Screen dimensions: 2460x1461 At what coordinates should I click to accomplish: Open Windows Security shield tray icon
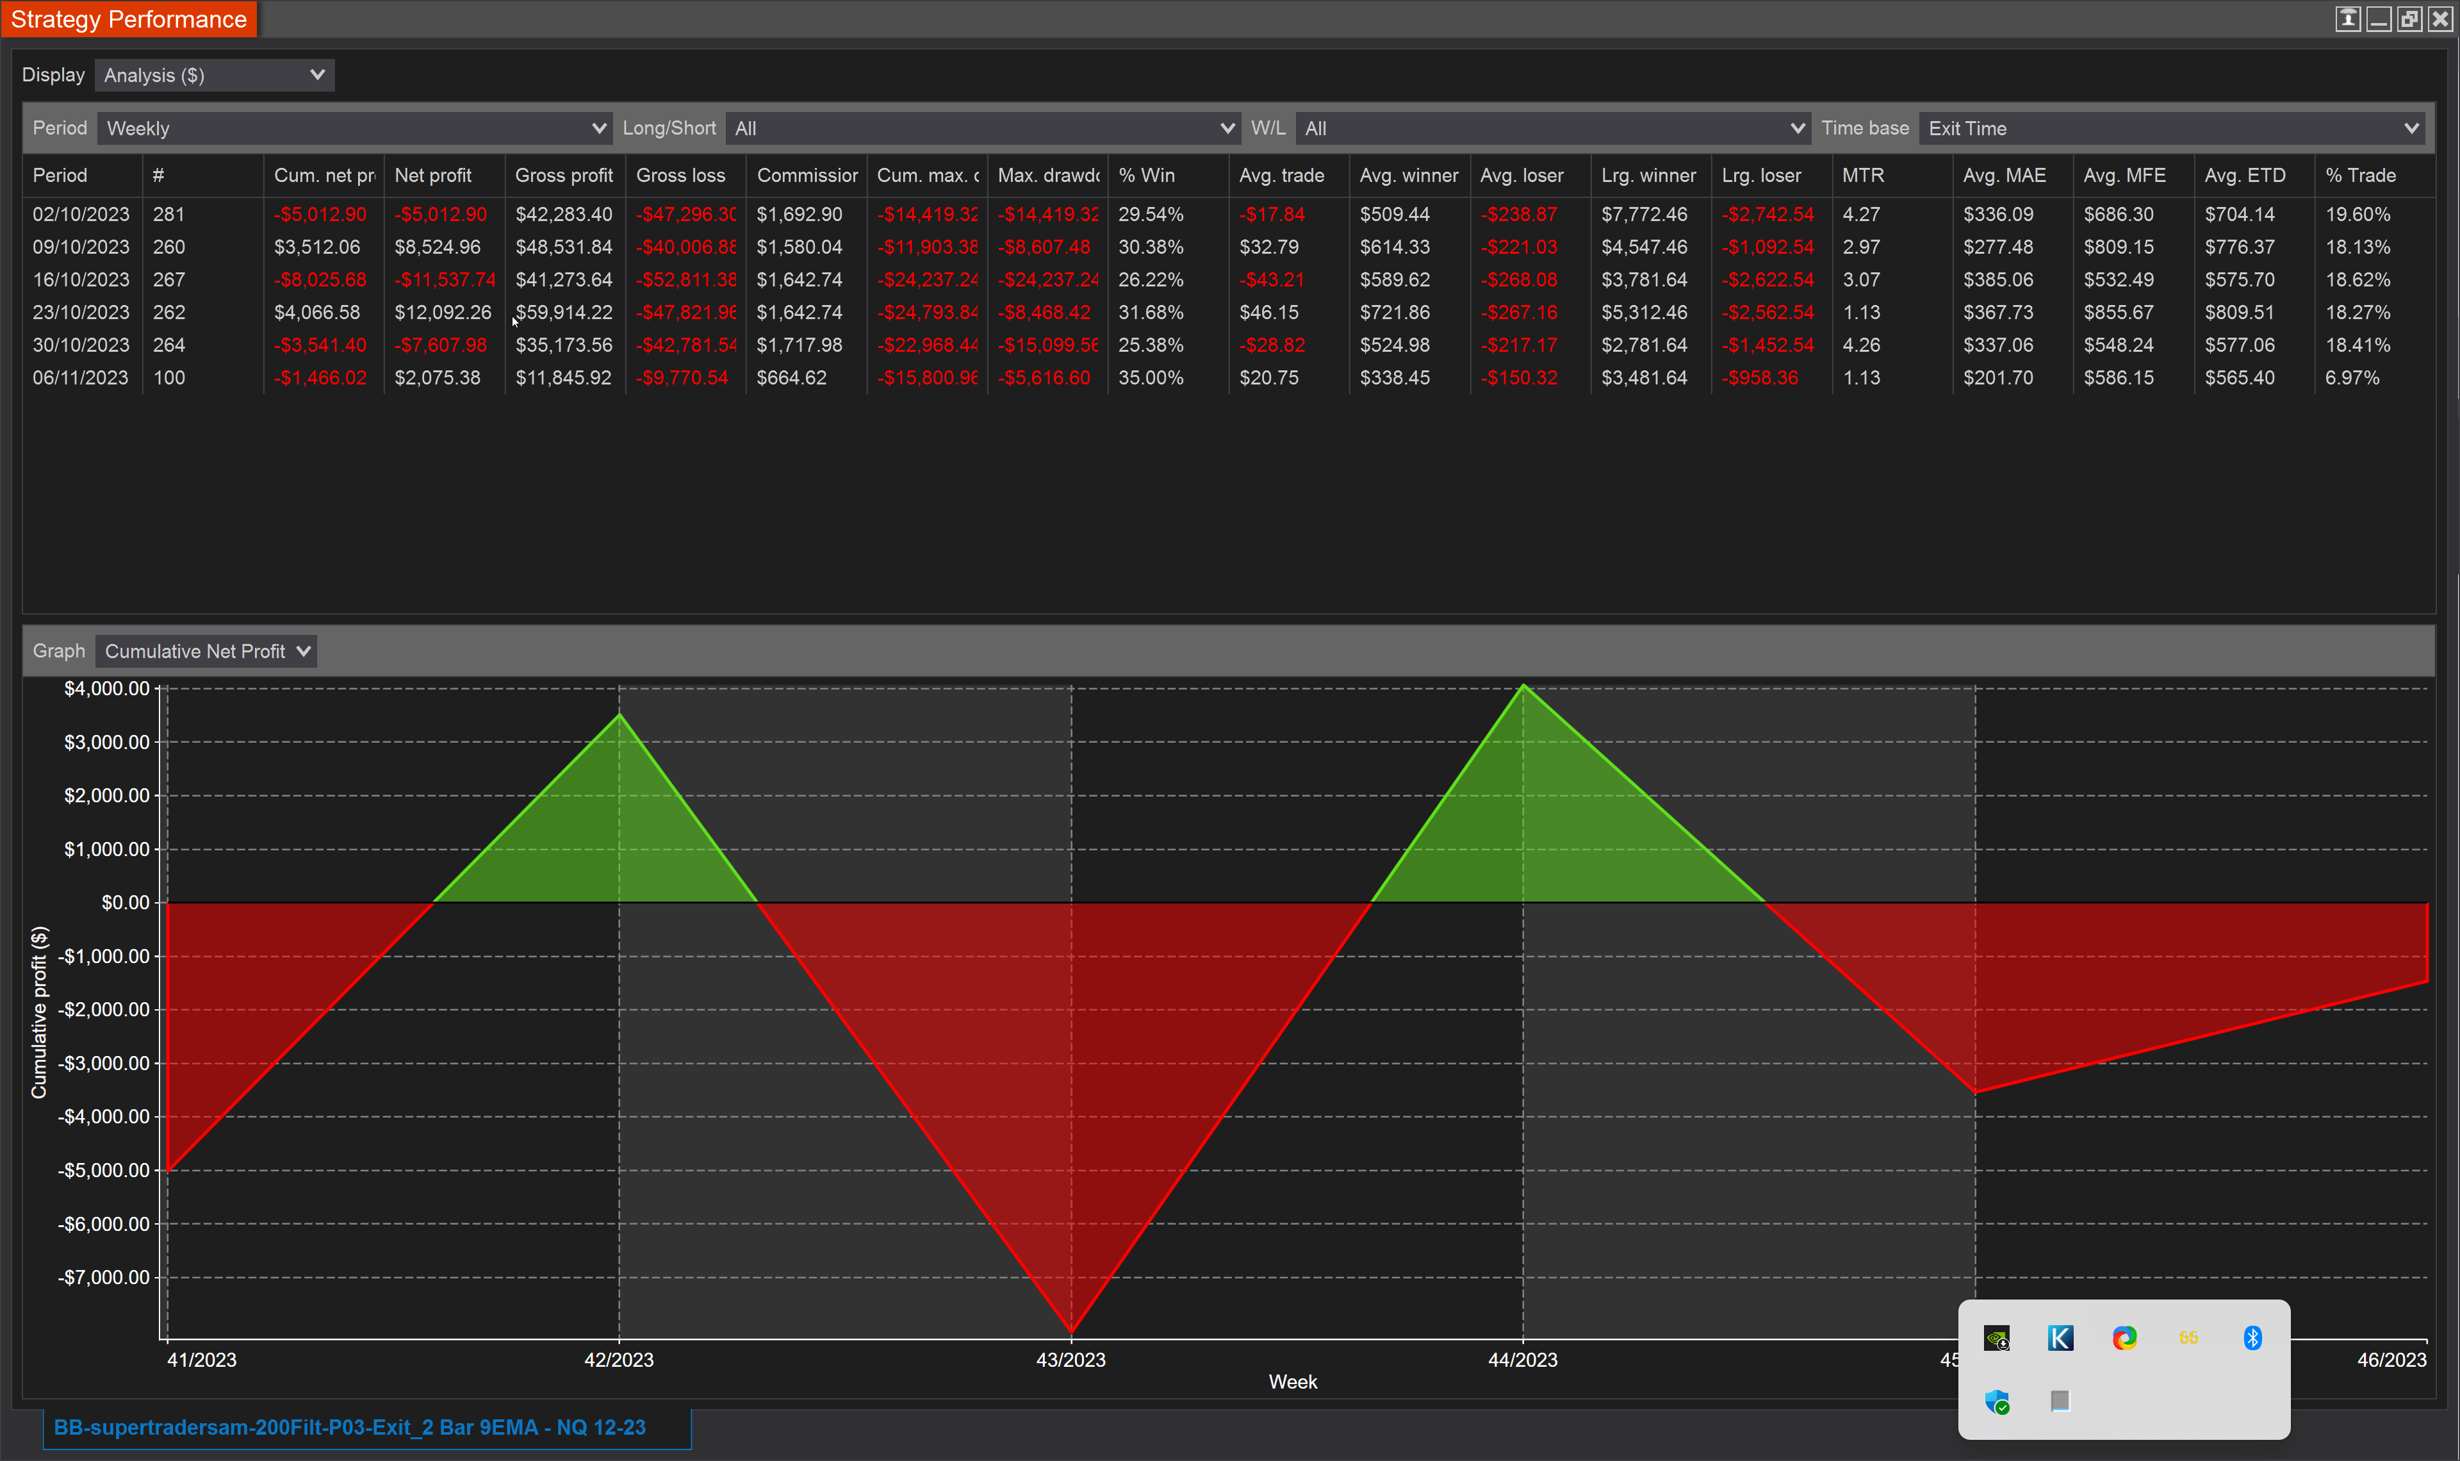(1997, 1402)
